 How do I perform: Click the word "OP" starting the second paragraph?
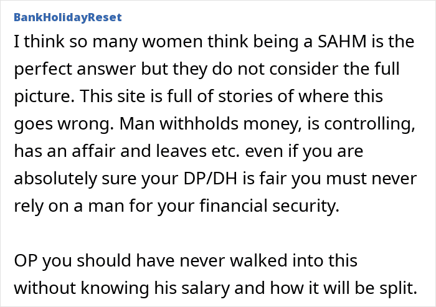pos(26,261)
